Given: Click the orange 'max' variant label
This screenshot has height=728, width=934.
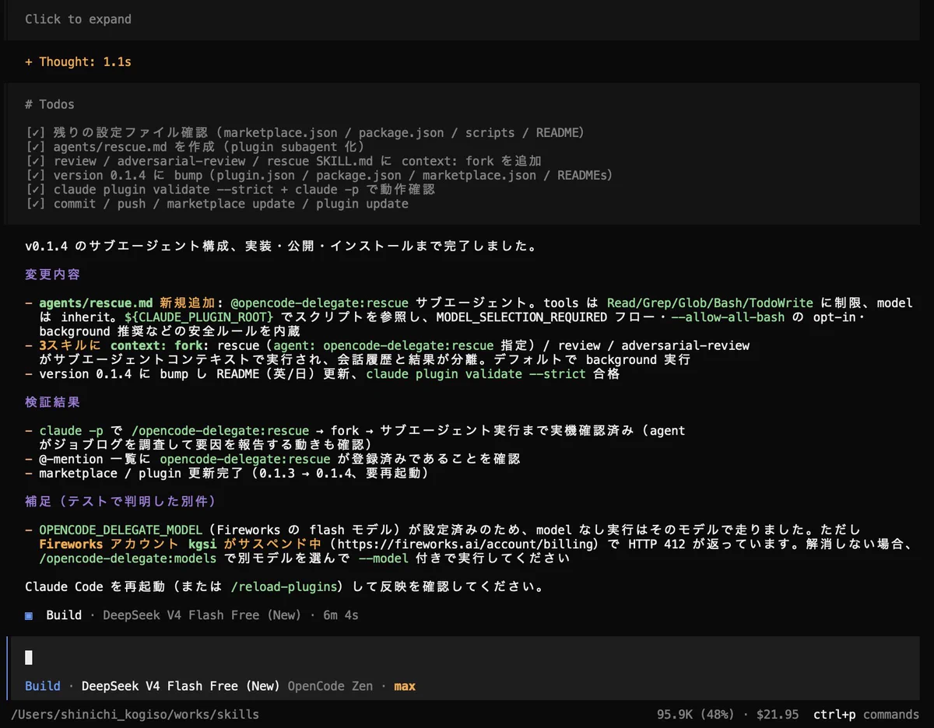Looking at the screenshot, I should [x=405, y=686].
